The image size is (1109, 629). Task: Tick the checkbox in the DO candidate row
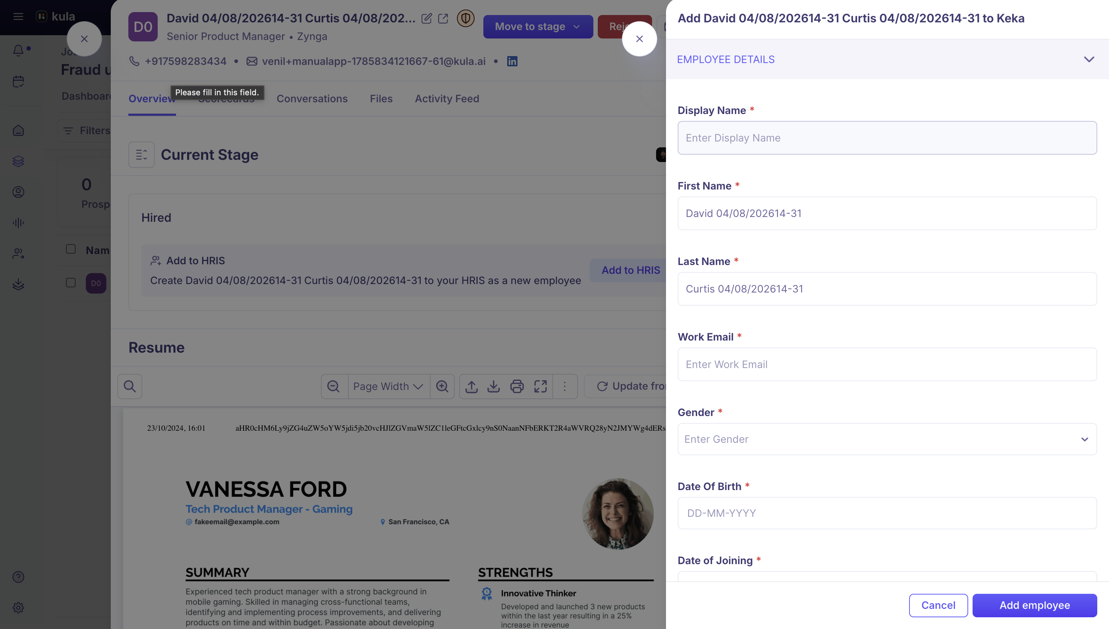(70, 283)
